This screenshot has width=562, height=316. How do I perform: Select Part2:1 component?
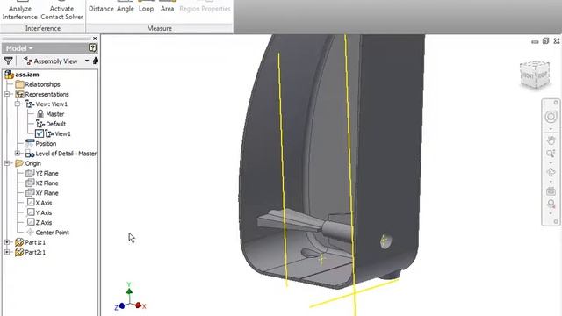(x=35, y=252)
